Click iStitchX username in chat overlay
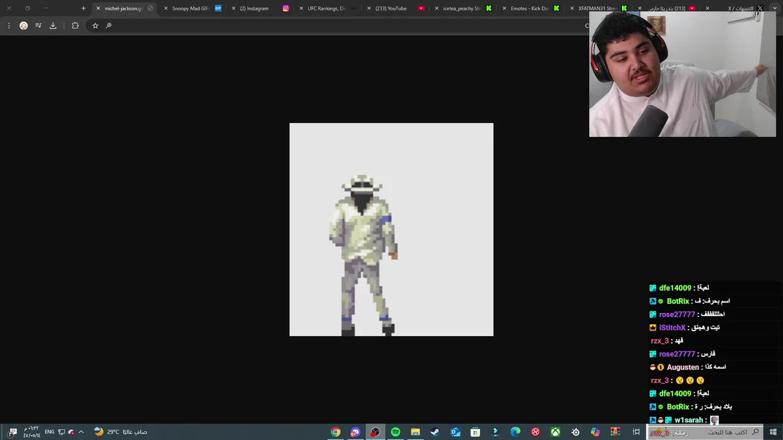783x440 pixels. point(672,328)
